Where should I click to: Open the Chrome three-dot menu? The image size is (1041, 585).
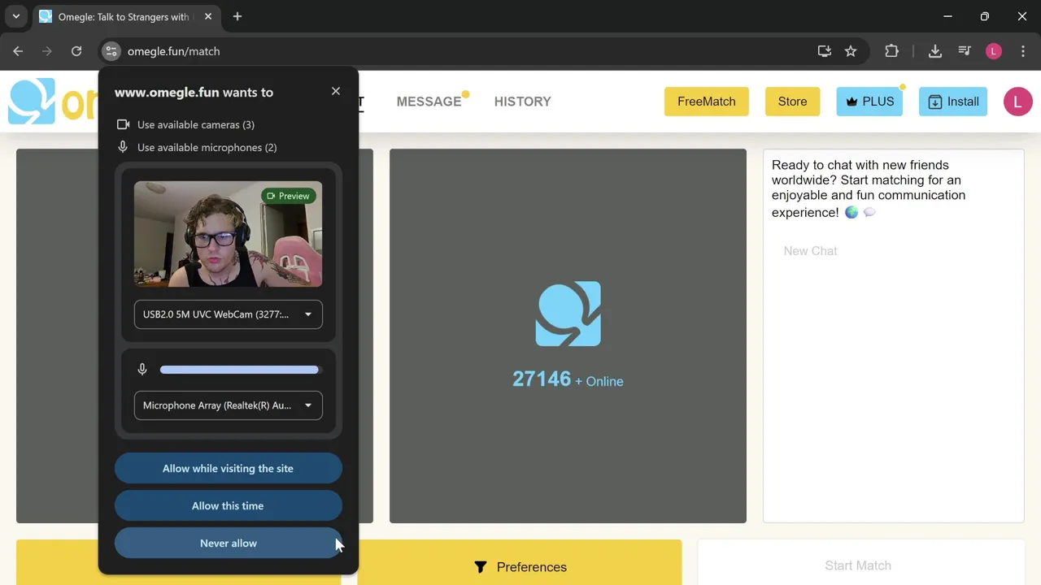coord(1023,51)
